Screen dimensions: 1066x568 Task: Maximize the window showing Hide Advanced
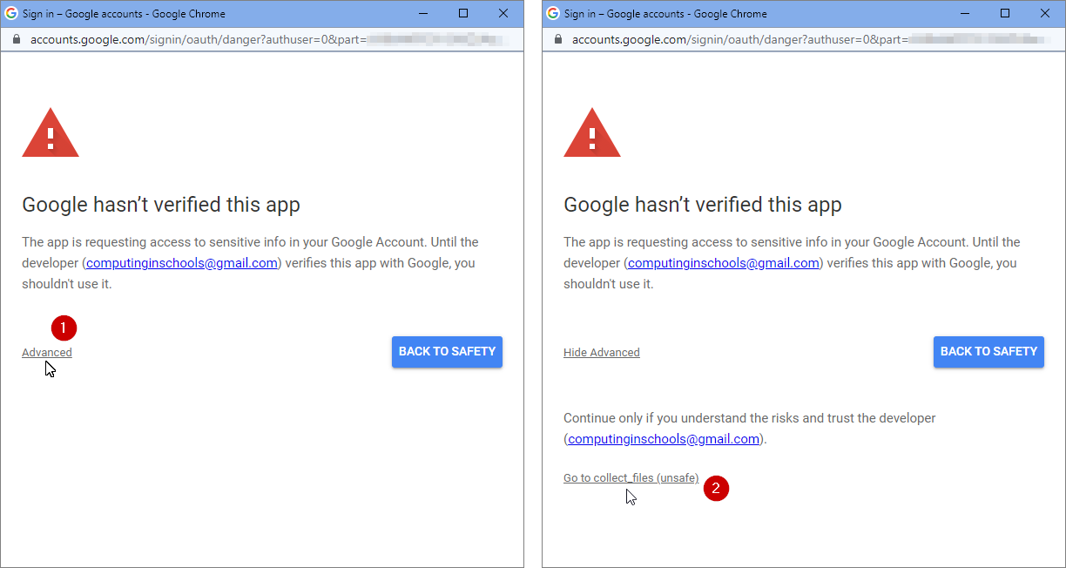coord(1005,13)
